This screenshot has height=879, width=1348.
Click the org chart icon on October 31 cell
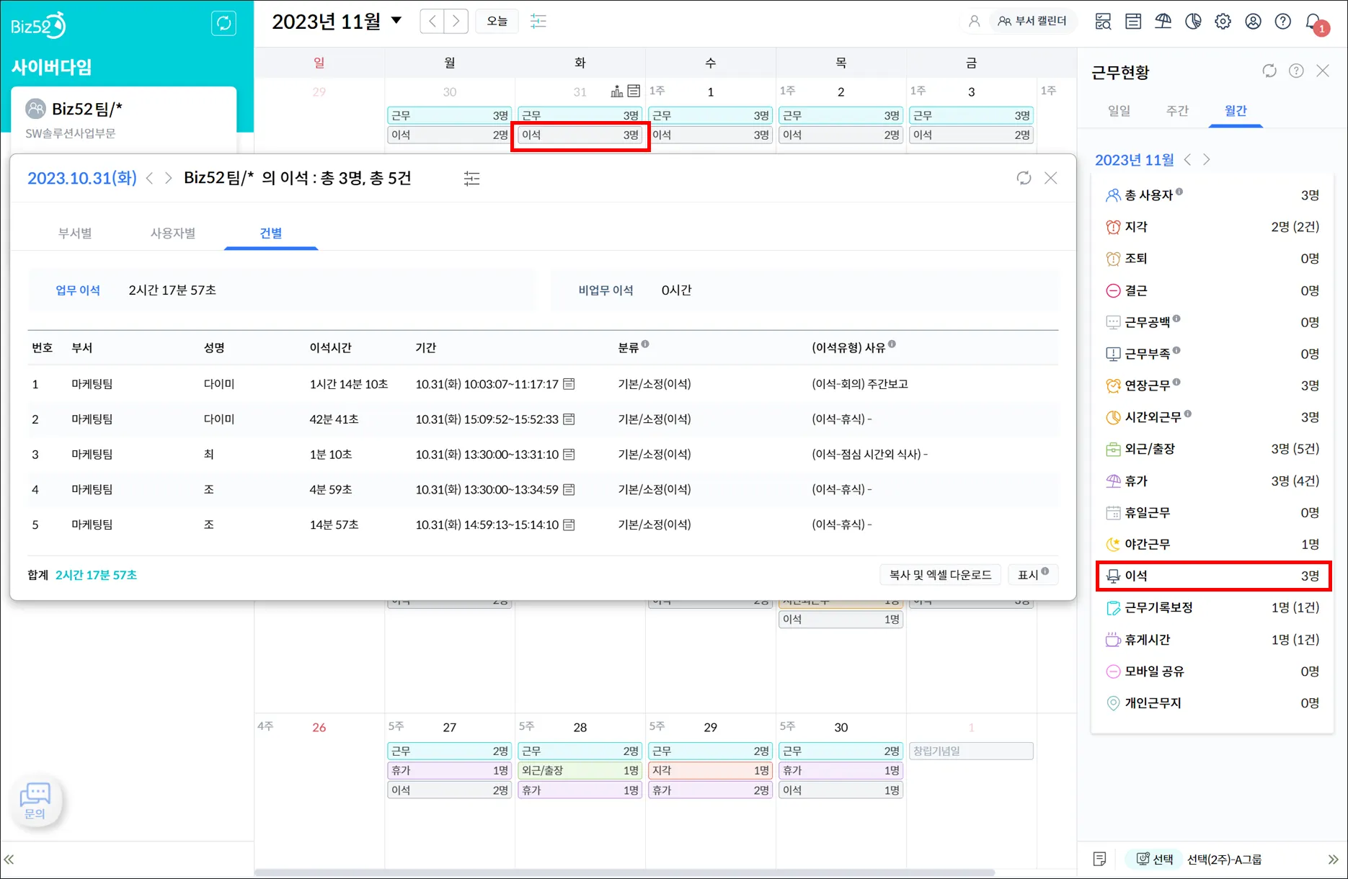(x=617, y=92)
